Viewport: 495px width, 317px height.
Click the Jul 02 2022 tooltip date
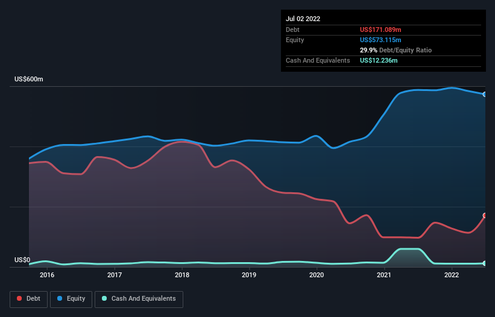click(303, 19)
